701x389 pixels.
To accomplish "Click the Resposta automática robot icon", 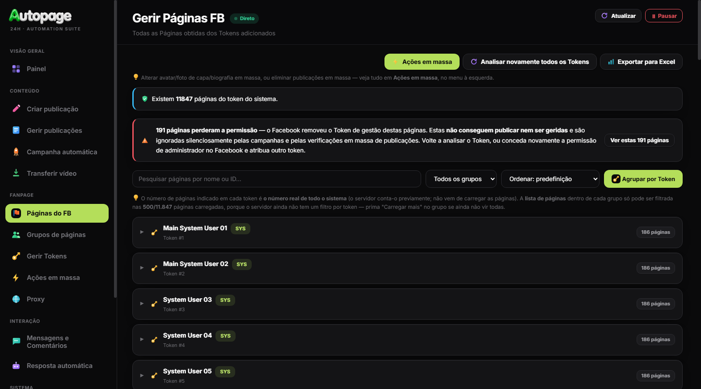I will coord(16,366).
